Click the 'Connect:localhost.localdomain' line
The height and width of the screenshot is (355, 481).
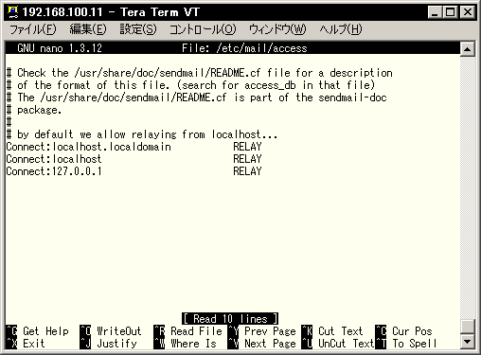pos(134,147)
